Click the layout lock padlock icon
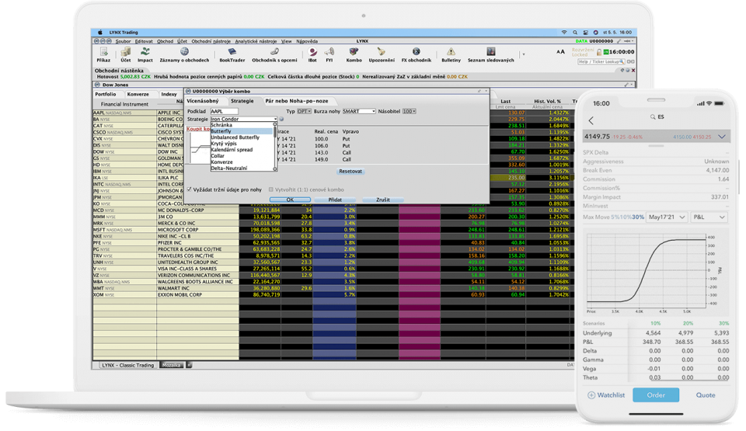 tap(599, 52)
